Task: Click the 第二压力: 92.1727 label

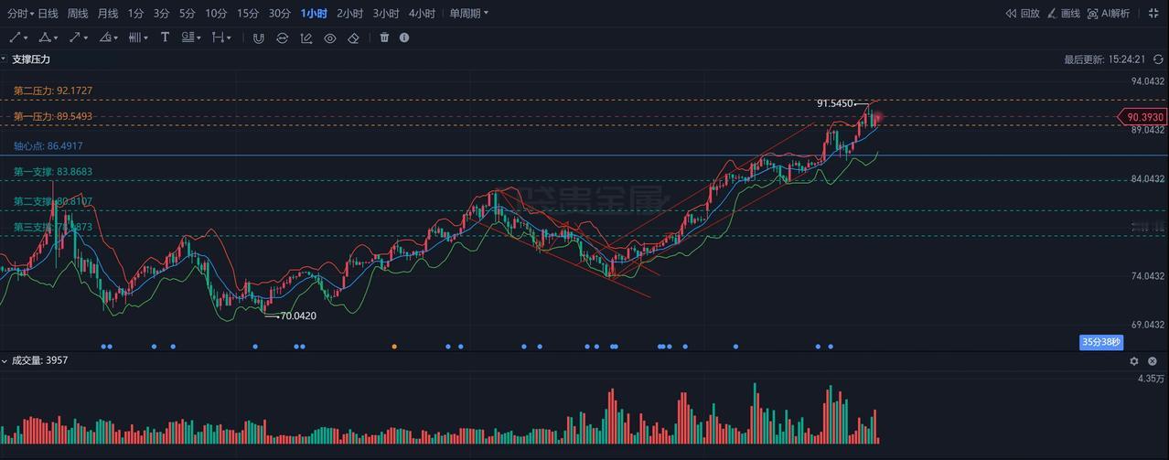Action: [x=53, y=91]
